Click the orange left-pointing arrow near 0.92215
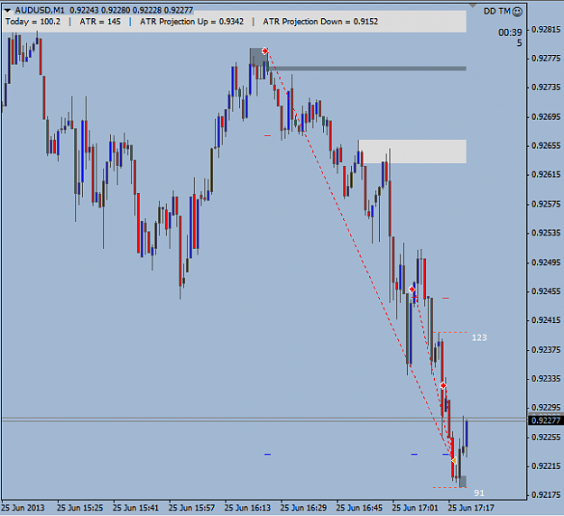 (454, 460)
